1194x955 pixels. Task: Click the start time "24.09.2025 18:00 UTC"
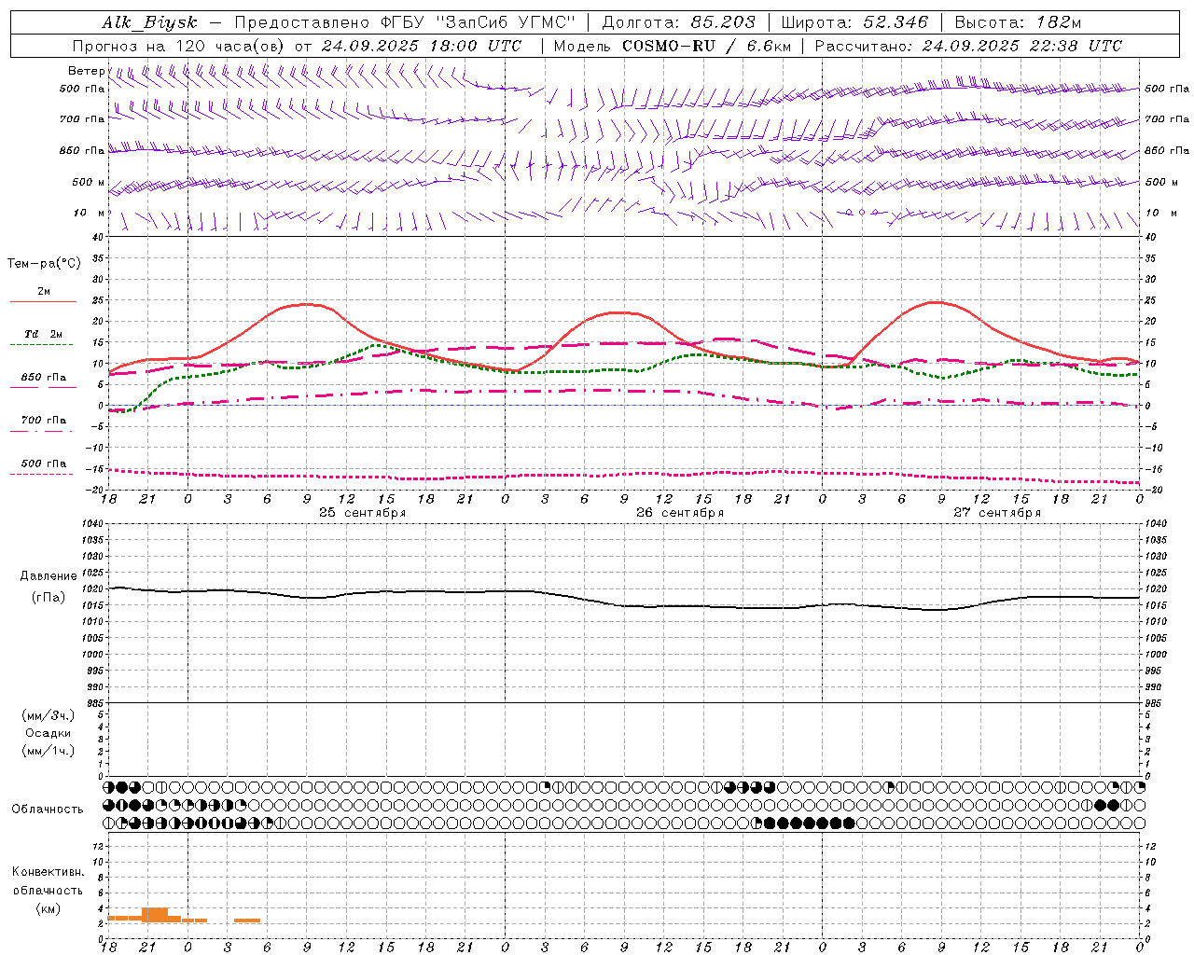[x=421, y=46]
